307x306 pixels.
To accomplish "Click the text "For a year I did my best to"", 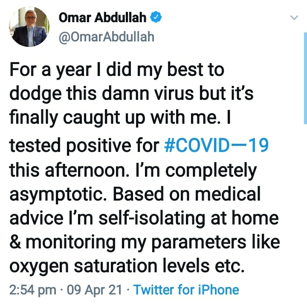I will coord(116,70).
